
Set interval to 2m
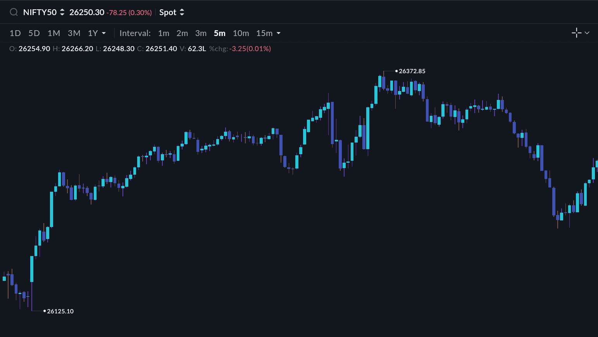[182, 33]
